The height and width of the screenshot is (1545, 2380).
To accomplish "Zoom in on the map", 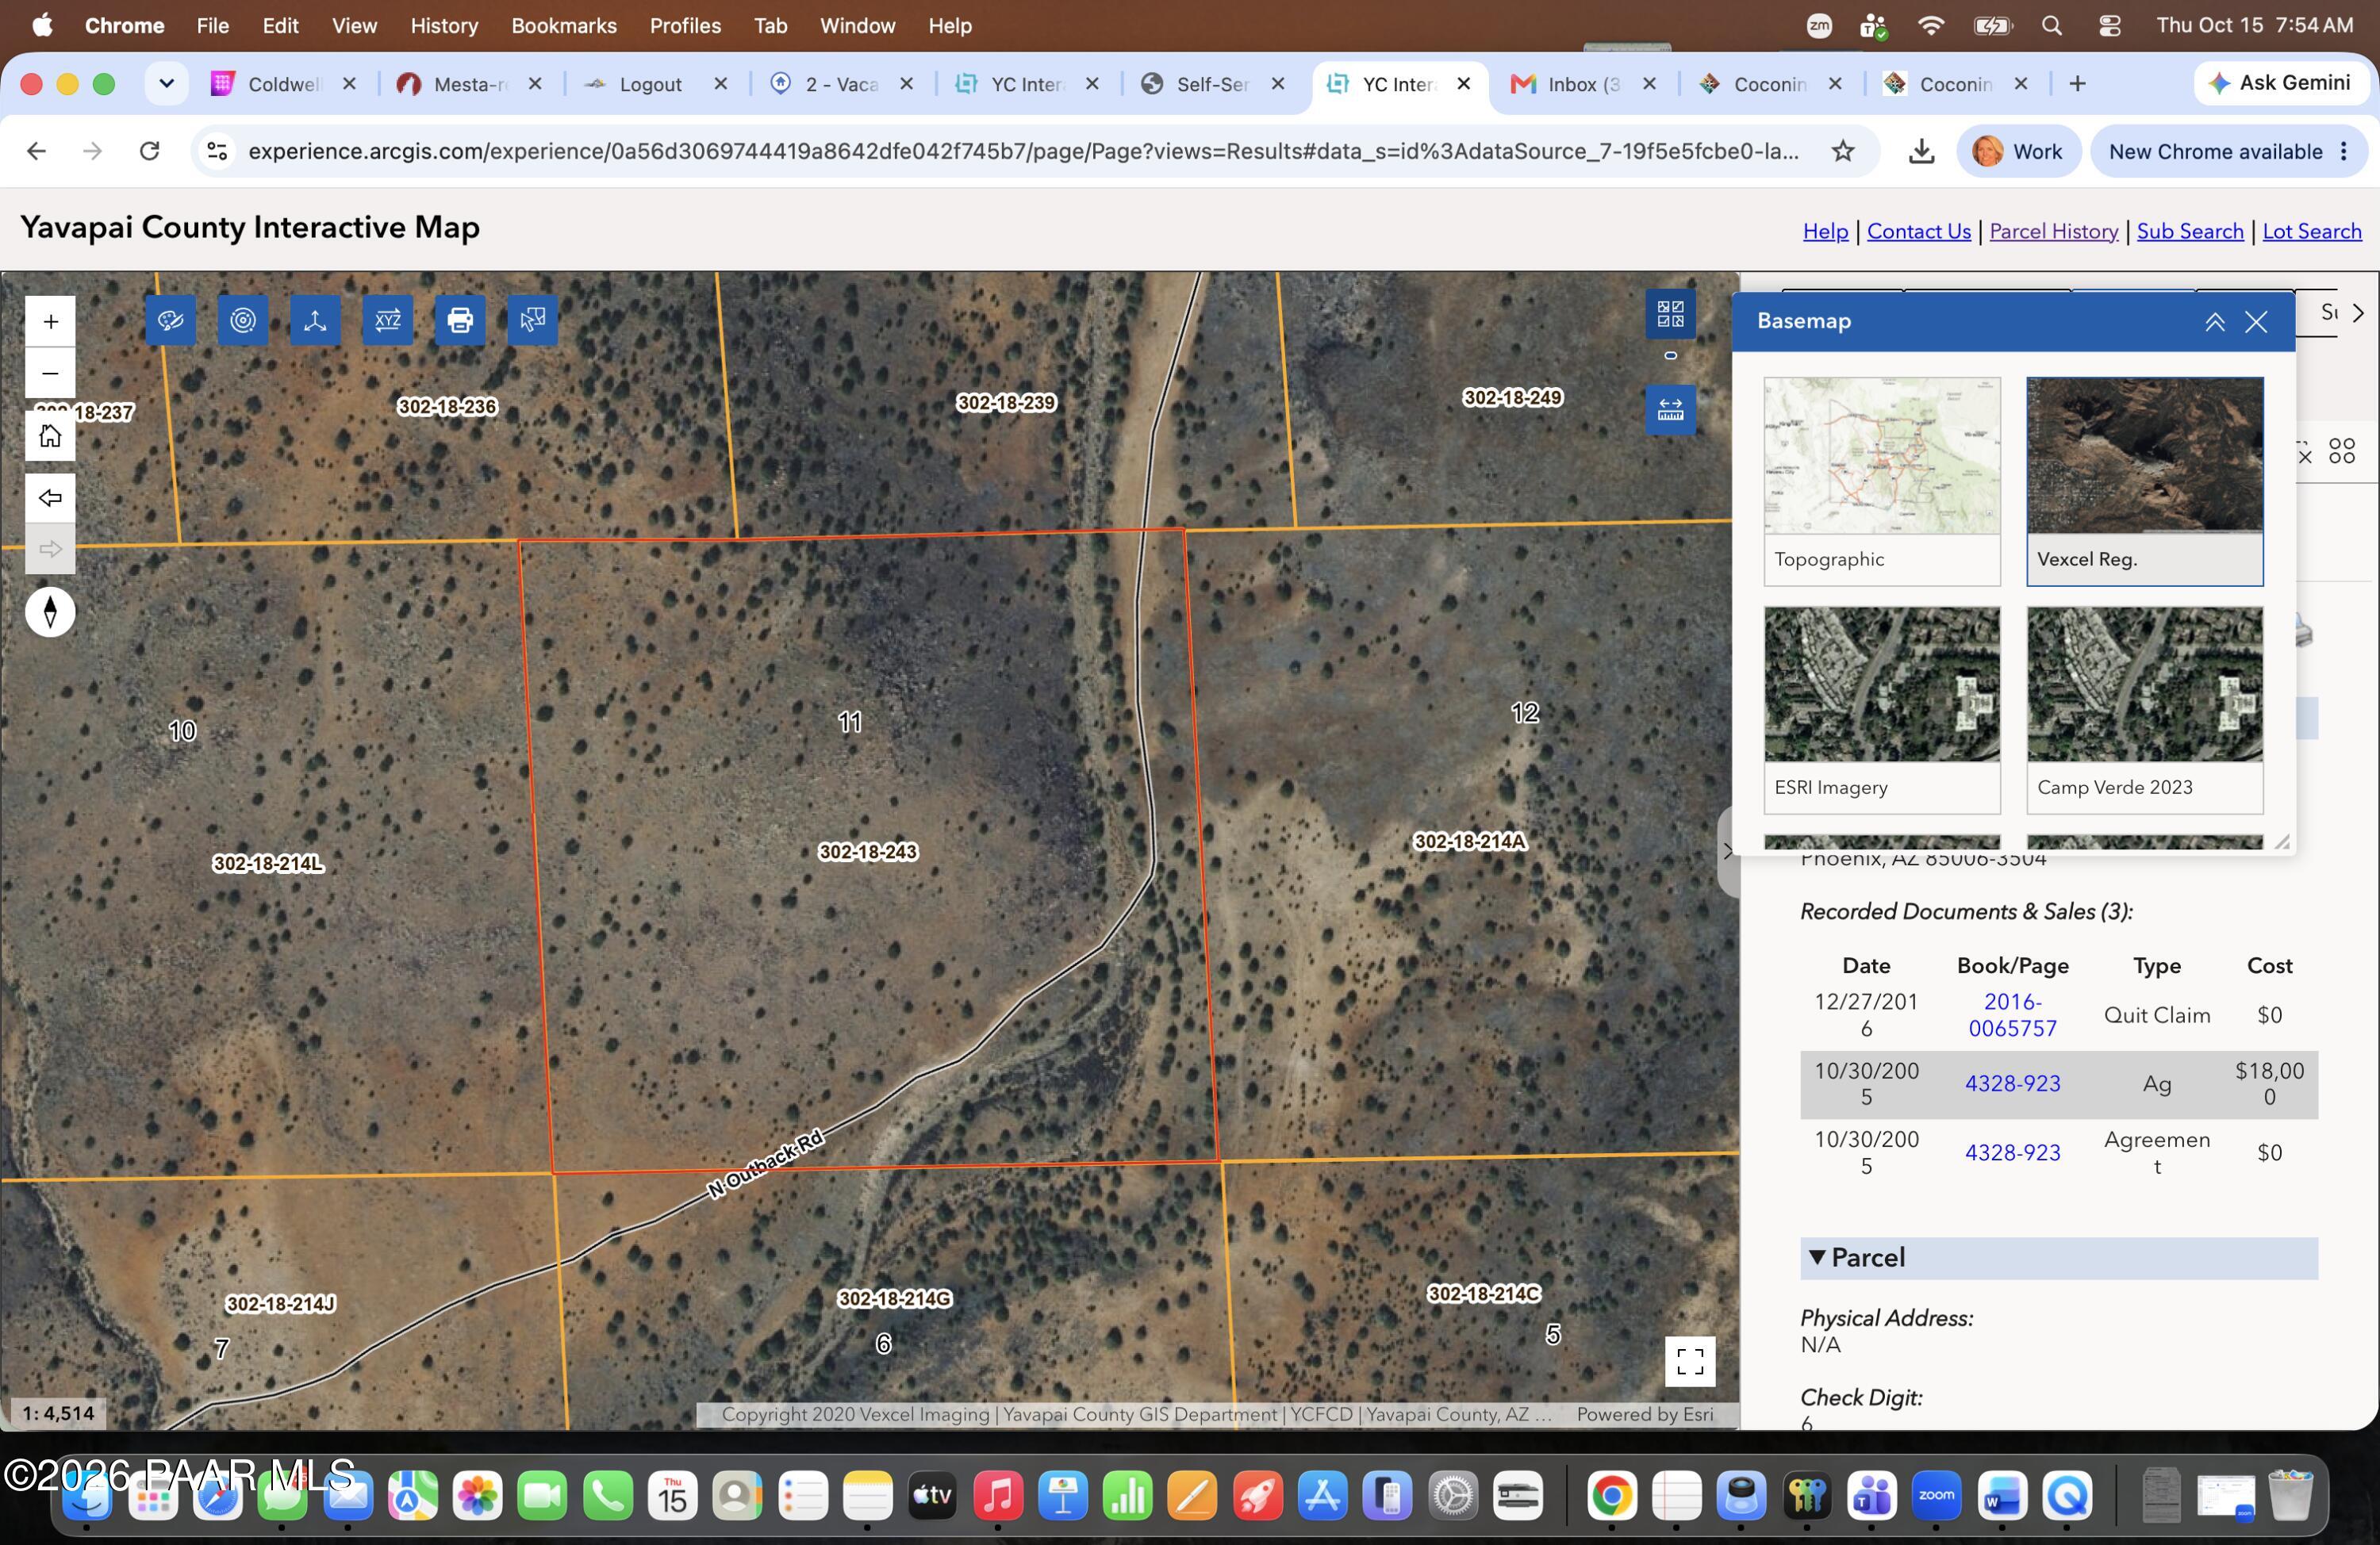I will click(x=50, y=322).
